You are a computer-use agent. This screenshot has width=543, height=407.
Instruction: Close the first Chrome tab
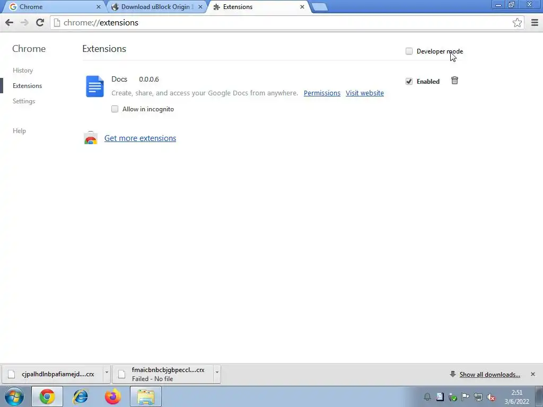tap(98, 6)
